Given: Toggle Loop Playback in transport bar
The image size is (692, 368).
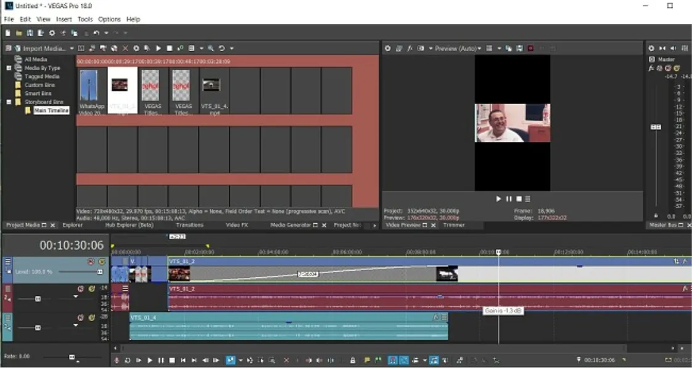Looking at the screenshot, I should coord(128,361).
